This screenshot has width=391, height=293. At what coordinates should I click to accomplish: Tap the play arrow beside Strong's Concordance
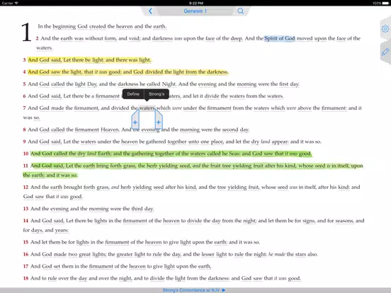(224, 290)
